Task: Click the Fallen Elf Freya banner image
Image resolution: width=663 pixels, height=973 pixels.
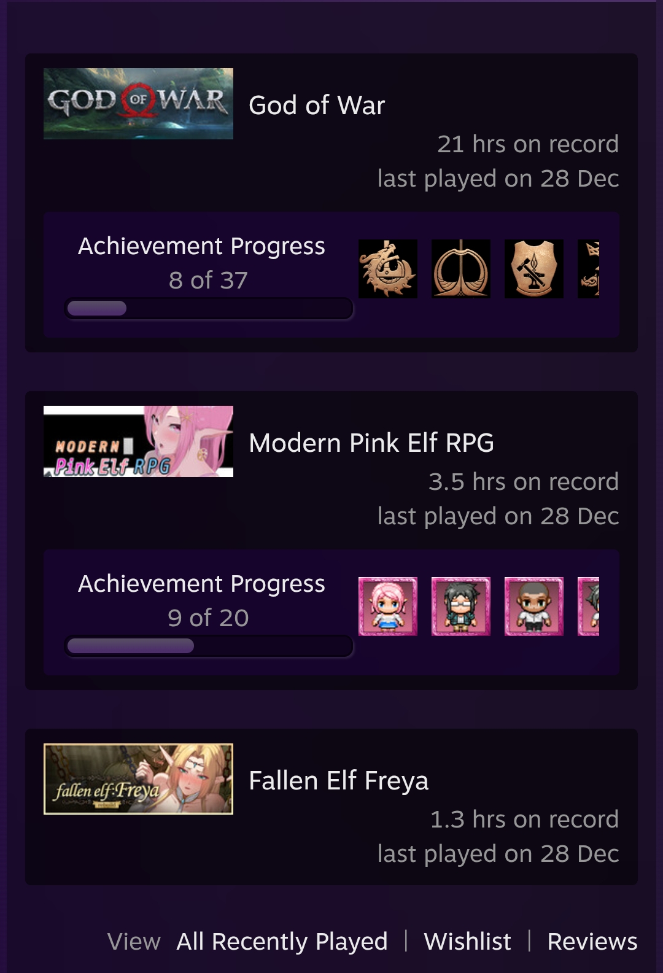Action: tap(138, 779)
